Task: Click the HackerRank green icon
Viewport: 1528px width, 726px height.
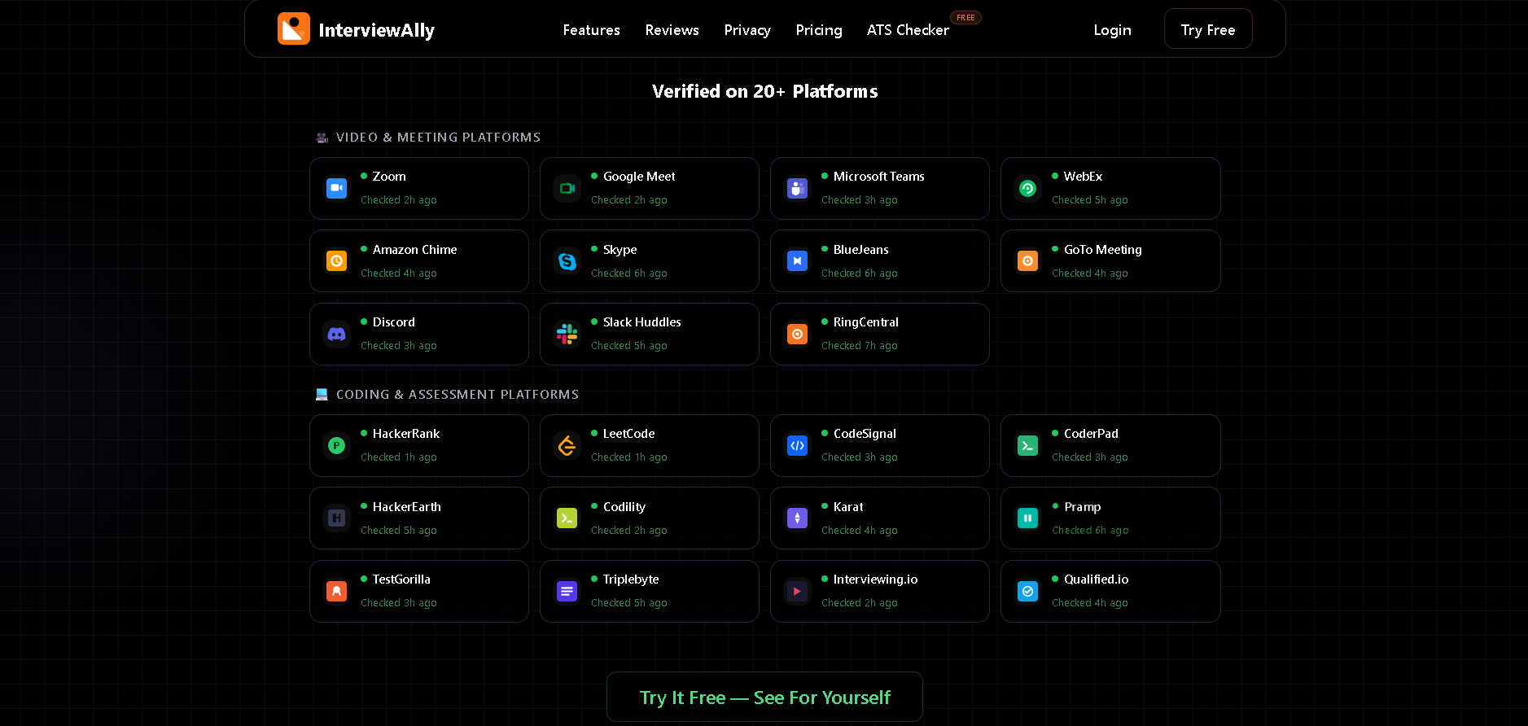Action: point(336,445)
